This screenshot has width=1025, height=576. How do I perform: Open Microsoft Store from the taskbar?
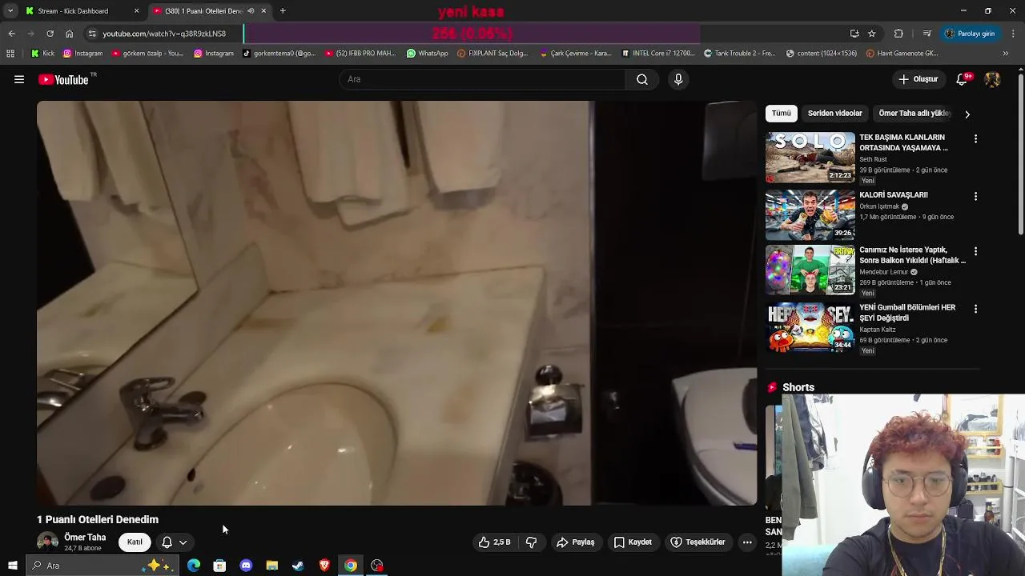coord(219,566)
